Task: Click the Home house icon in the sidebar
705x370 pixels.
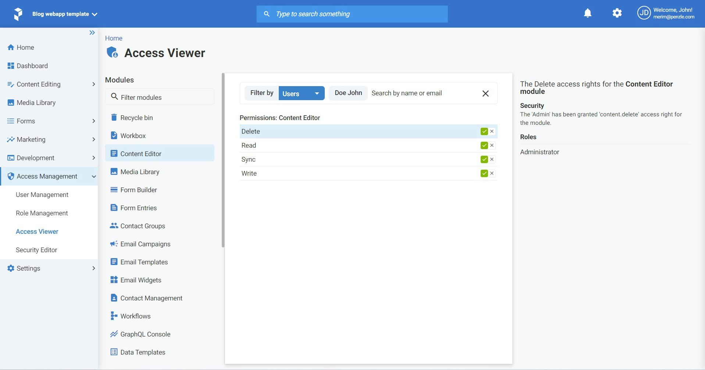Action: tap(11, 47)
